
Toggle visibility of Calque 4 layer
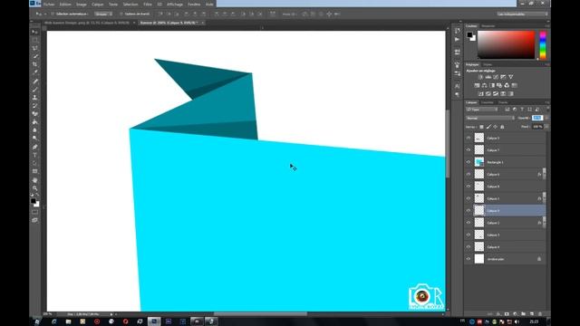pos(469,246)
